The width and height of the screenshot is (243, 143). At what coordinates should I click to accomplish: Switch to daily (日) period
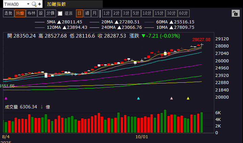coord(79,13)
